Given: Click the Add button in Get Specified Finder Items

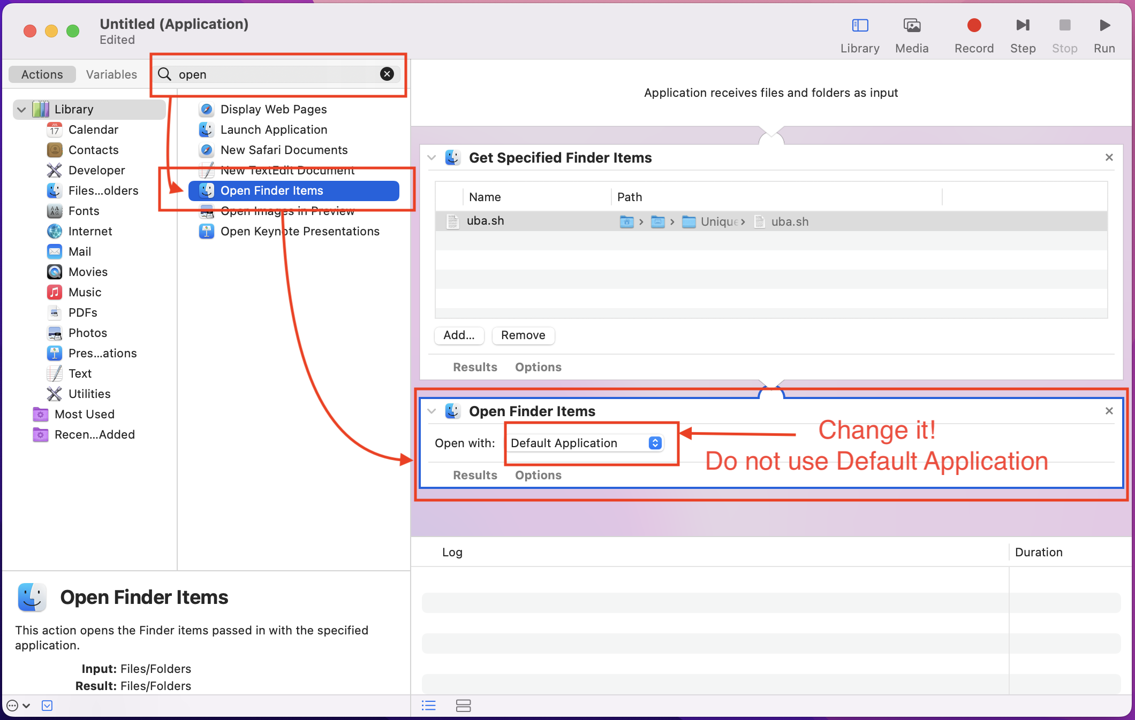Looking at the screenshot, I should pyautogui.click(x=458, y=335).
